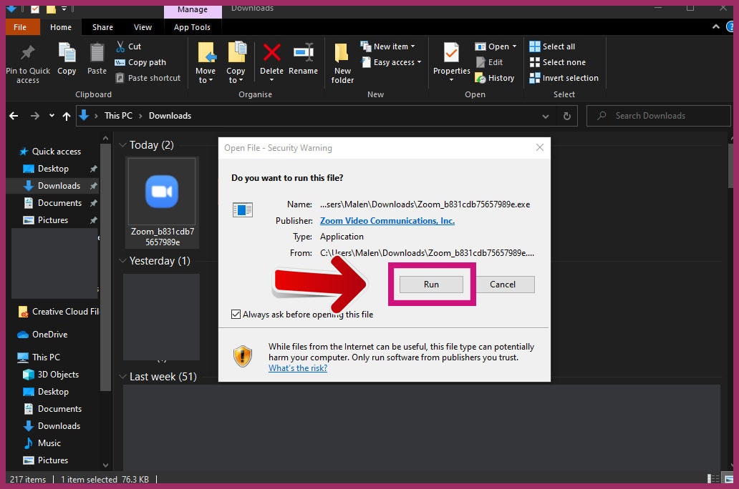Select This PC in navigation pane
Image resolution: width=739 pixels, height=489 pixels.
click(39, 357)
